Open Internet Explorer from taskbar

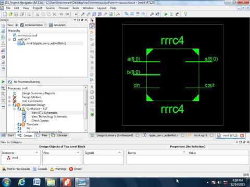[x=22, y=182]
